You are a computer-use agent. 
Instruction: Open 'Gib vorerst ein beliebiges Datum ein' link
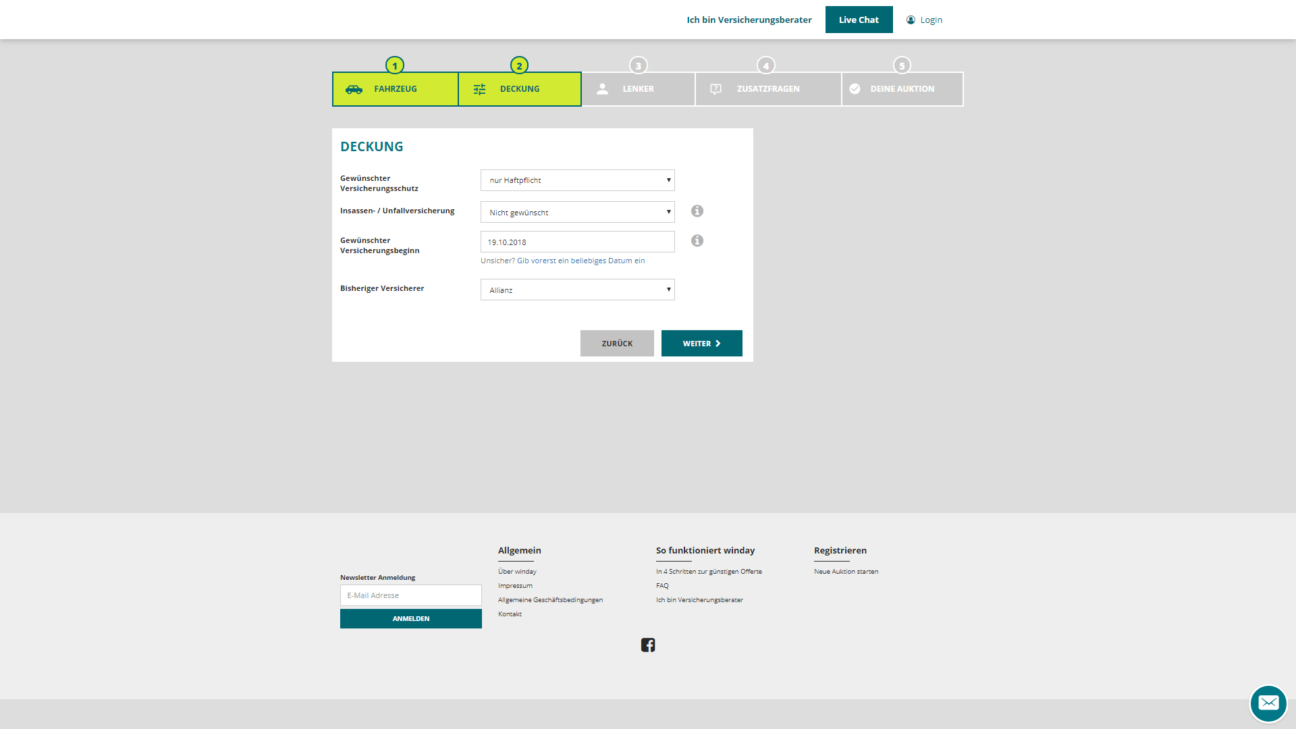coord(580,261)
